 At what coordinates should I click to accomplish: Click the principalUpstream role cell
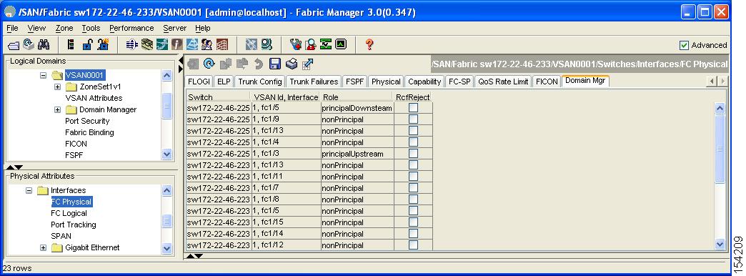click(357, 154)
